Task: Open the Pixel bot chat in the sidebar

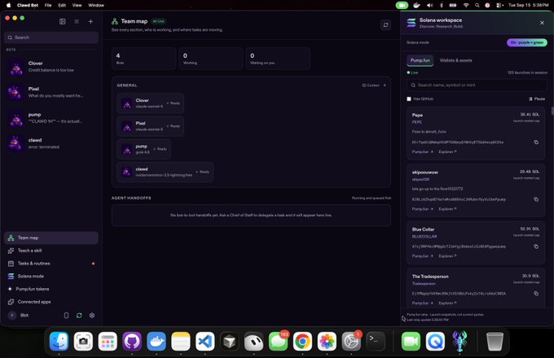Action: [x=51, y=92]
